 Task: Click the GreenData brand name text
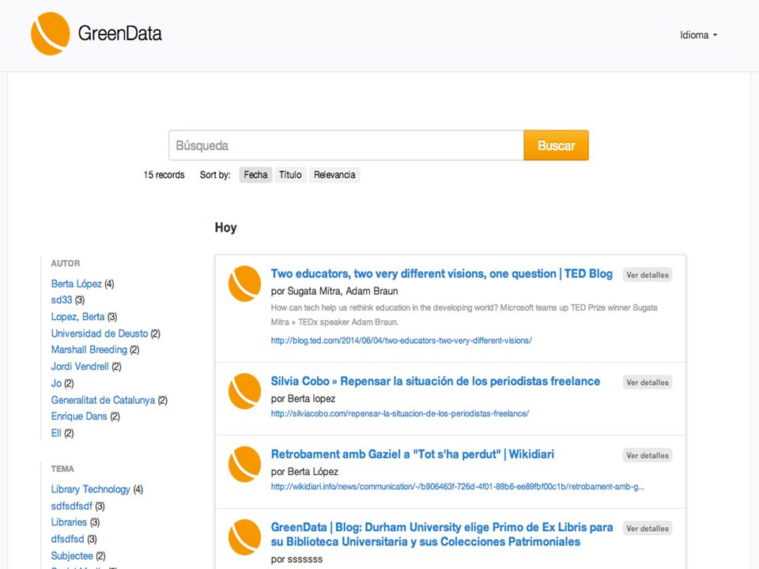pyautogui.click(x=120, y=33)
